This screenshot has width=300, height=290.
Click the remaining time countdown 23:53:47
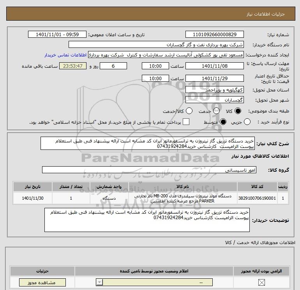(73, 66)
